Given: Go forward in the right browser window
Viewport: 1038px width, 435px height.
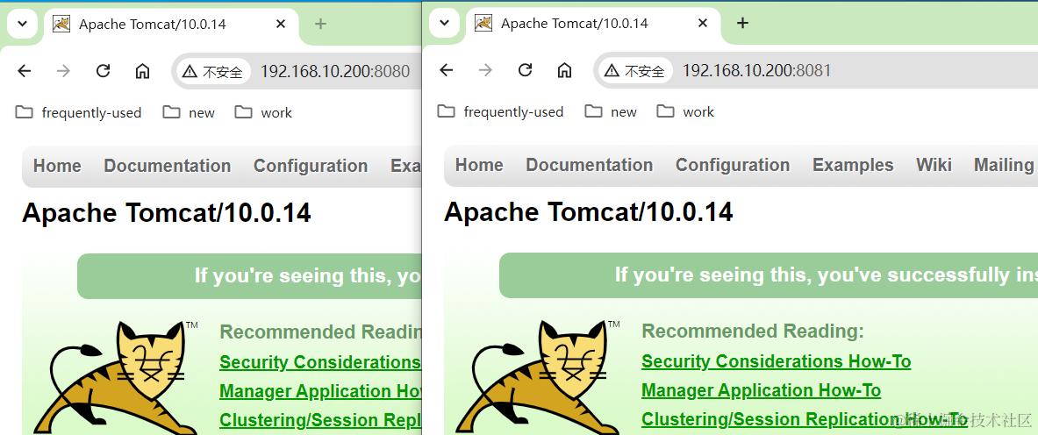Looking at the screenshot, I should tap(486, 70).
